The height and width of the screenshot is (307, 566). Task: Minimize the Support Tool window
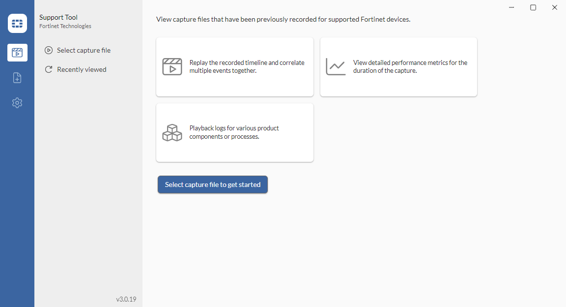click(x=511, y=7)
